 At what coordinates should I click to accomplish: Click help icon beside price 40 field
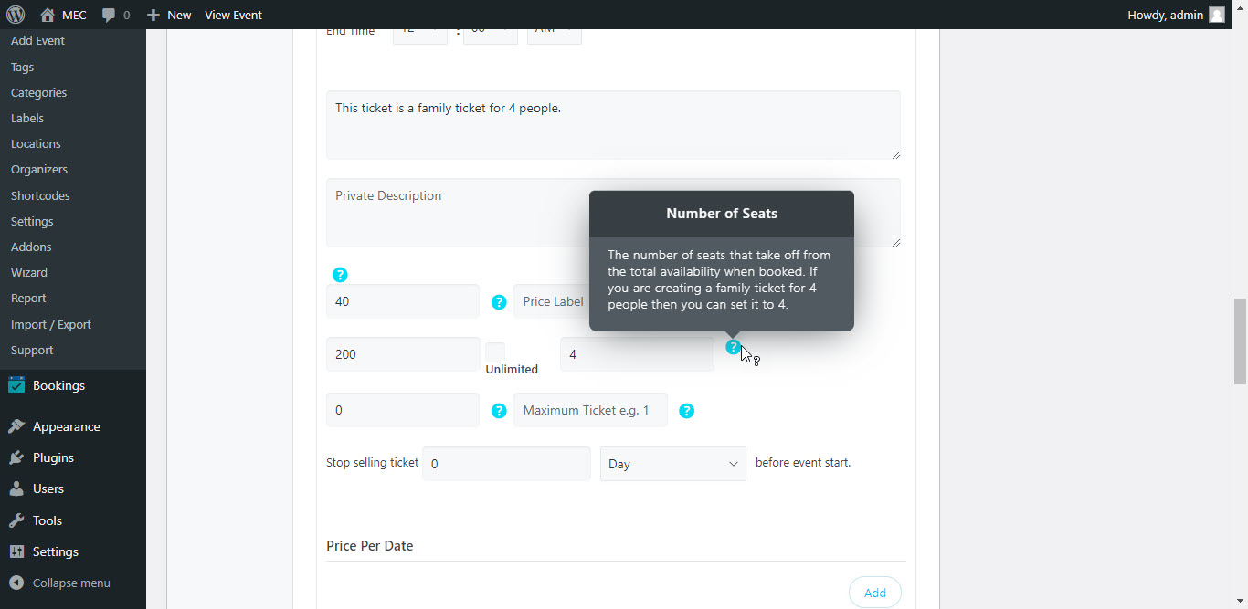tap(499, 302)
